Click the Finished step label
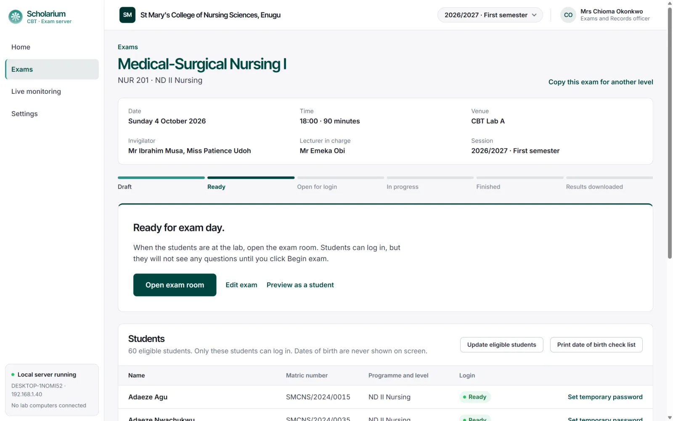673x421 pixels. point(488,187)
